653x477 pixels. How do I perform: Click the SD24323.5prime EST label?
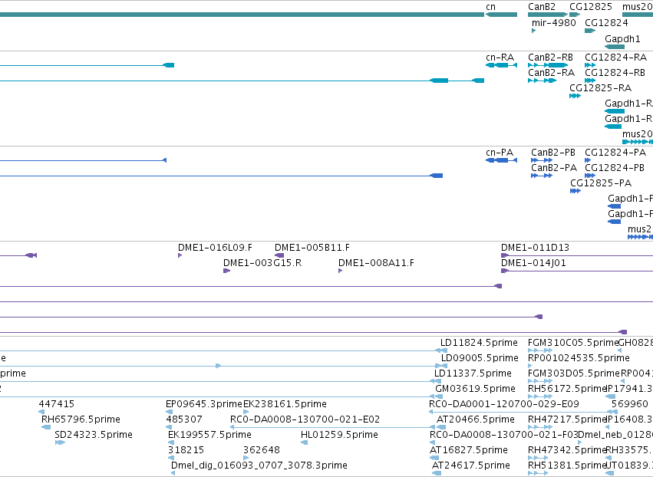point(94,435)
